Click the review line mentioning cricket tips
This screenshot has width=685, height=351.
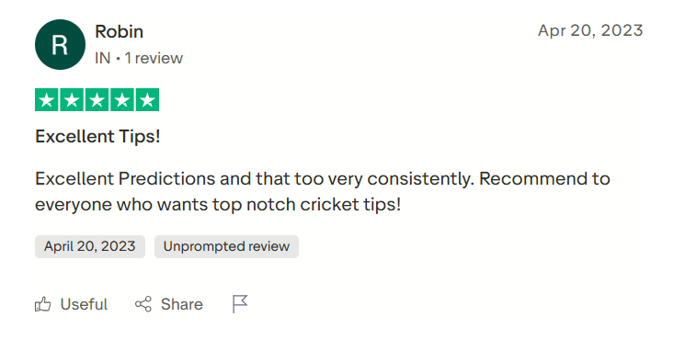coord(218,205)
